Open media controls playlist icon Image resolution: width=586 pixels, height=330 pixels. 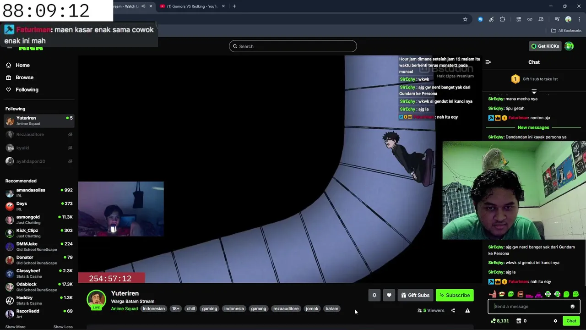[x=557, y=19]
